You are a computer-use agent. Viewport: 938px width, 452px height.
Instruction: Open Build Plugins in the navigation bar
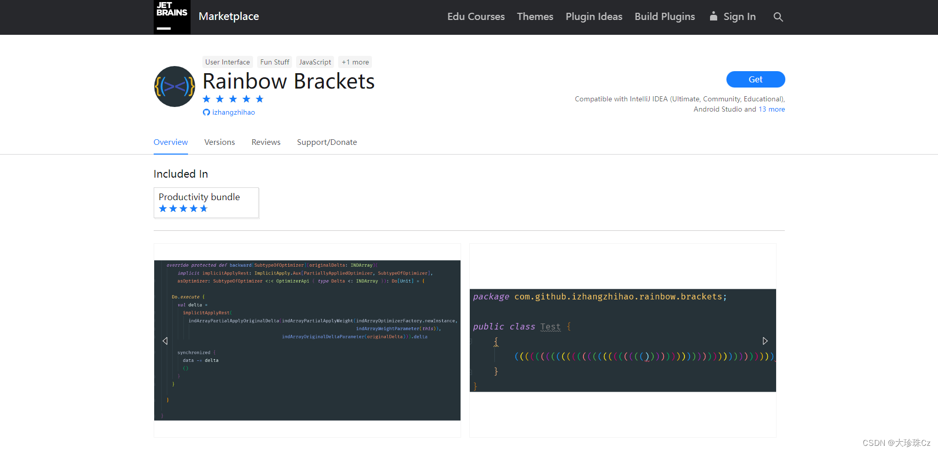point(664,17)
